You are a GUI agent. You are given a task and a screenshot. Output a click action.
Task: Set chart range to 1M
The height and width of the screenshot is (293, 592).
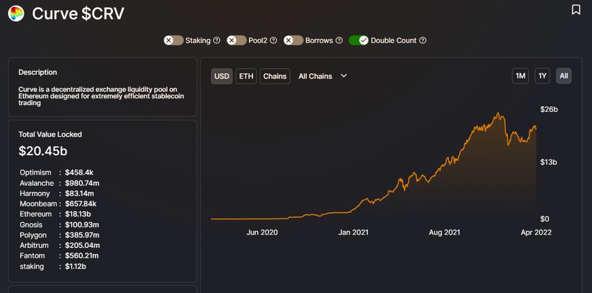520,76
